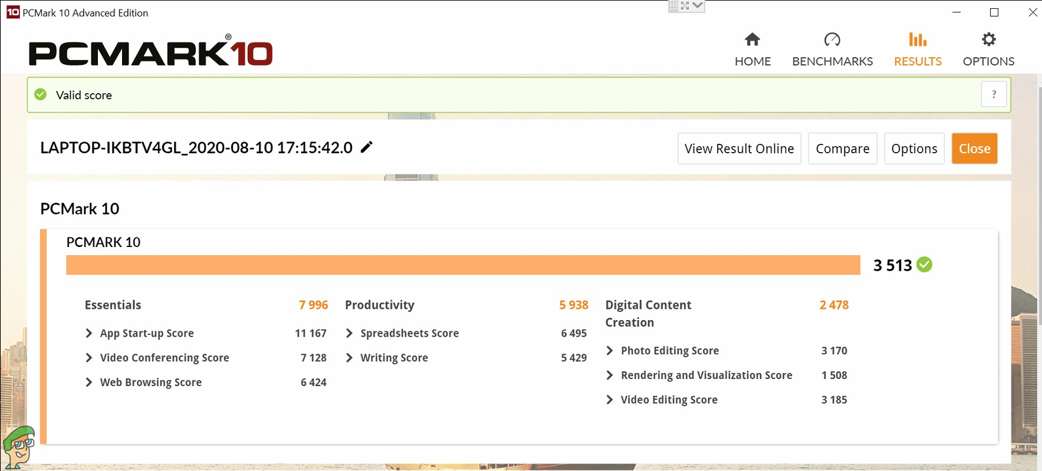Select the RESULTS tab
The image size is (1042, 471).
(x=918, y=50)
